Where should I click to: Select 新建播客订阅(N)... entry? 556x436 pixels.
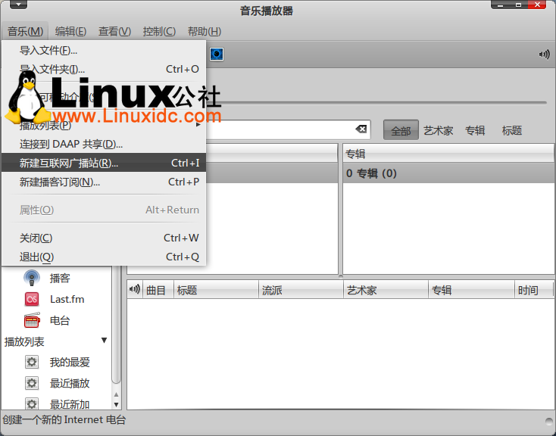pos(104,182)
